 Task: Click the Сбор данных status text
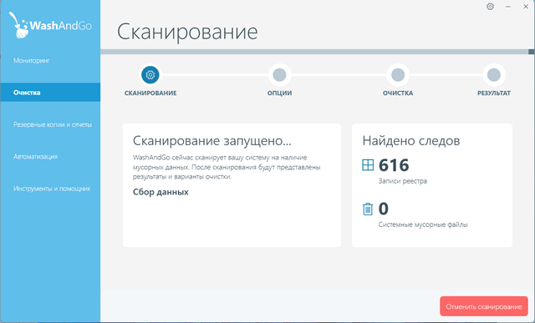click(160, 192)
